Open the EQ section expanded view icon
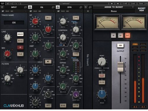Image resolution: width=148 pixels, height=111 pixels. click(53, 7)
